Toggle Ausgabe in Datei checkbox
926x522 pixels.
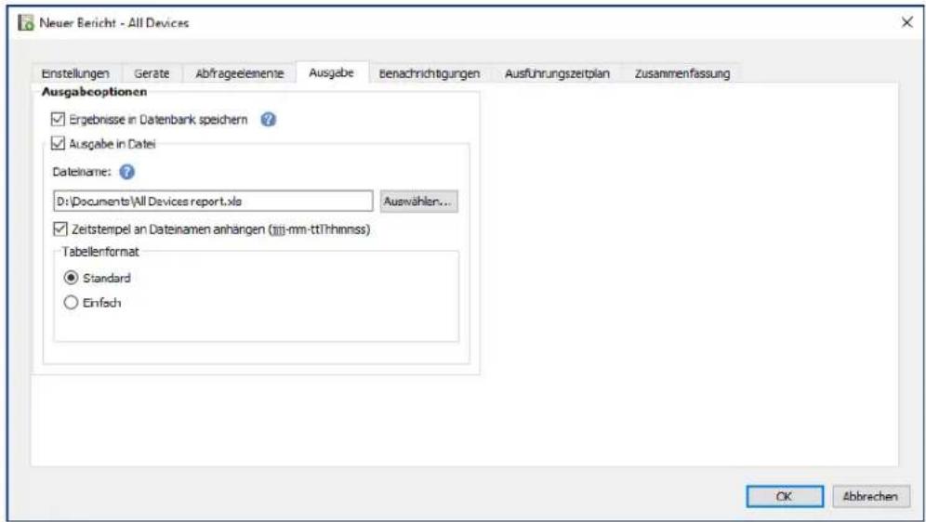click(x=58, y=143)
